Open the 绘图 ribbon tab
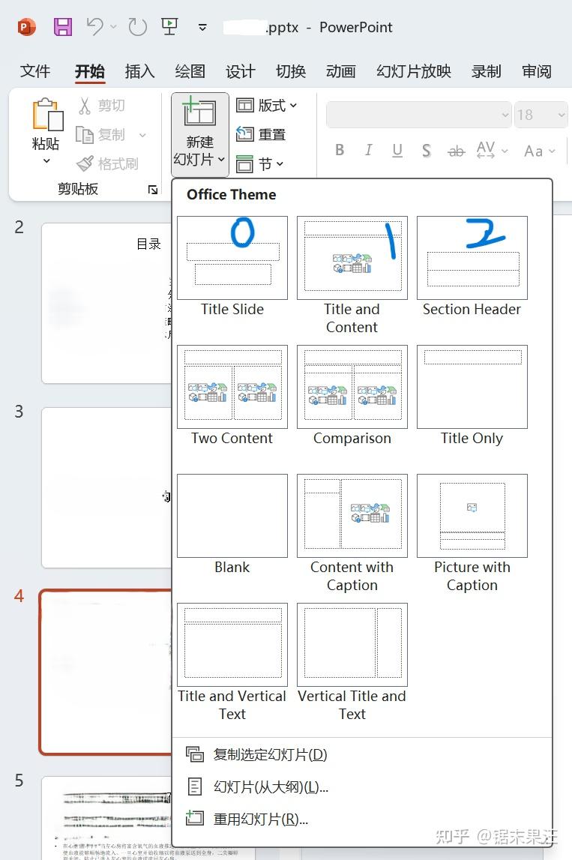Viewport: 572px width, 860px height. [x=190, y=71]
